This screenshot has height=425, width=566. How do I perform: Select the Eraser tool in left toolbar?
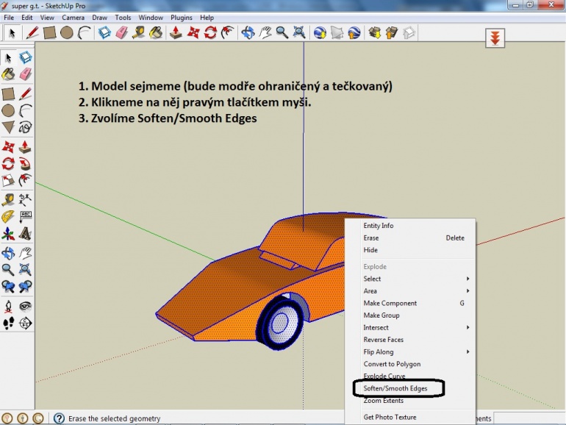(25, 74)
